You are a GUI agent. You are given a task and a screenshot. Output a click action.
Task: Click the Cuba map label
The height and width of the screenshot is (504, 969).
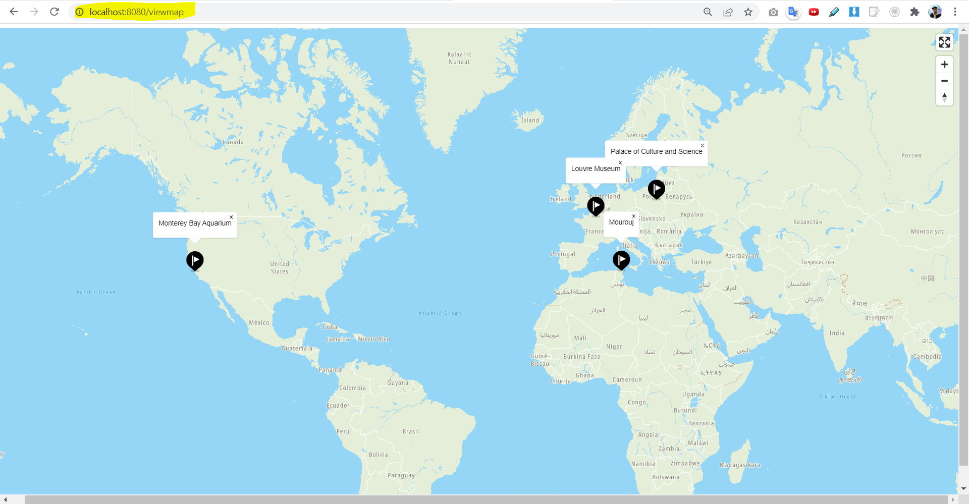click(x=330, y=327)
